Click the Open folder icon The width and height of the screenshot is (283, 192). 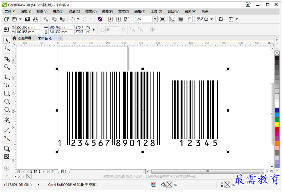15,19
